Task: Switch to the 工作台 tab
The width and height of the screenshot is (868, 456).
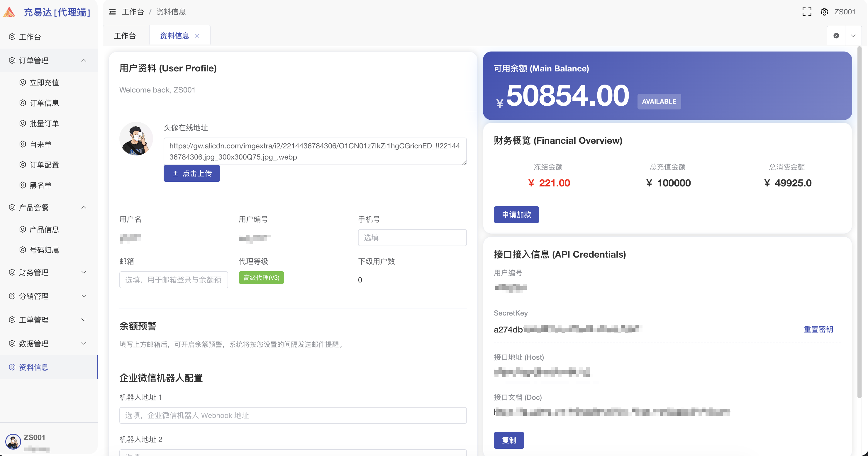Action: point(125,36)
